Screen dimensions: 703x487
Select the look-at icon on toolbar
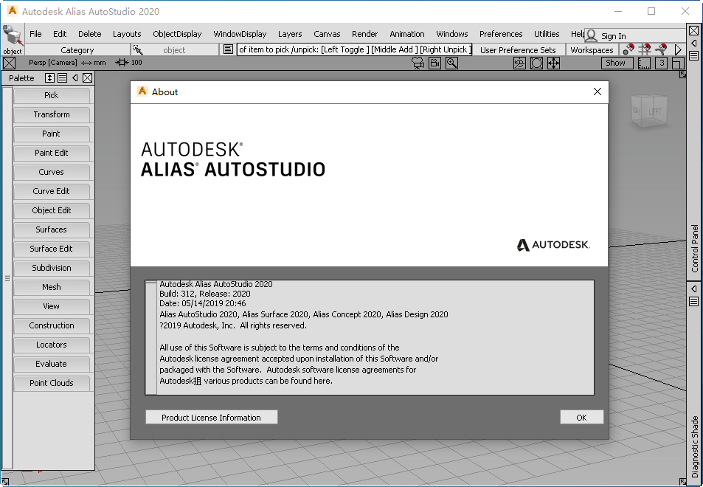pyautogui.click(x=536, y=63)
